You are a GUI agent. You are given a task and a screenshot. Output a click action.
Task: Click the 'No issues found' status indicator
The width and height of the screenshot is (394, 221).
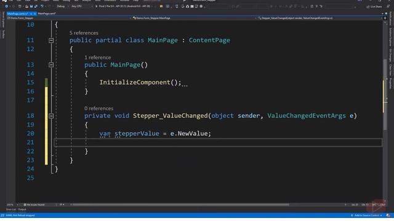[x=34, y=204]
